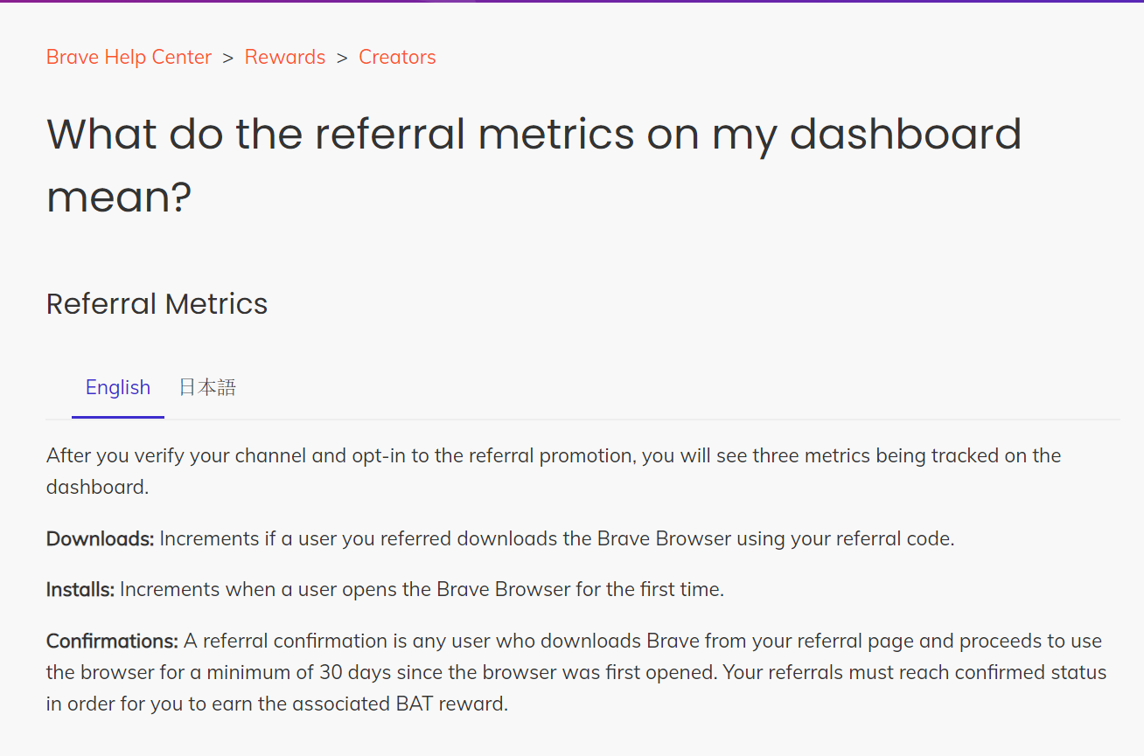This screenshot has width=1144, height=756.
Task: Click the Installs description sentence text
Action: (x=422, y=589)
